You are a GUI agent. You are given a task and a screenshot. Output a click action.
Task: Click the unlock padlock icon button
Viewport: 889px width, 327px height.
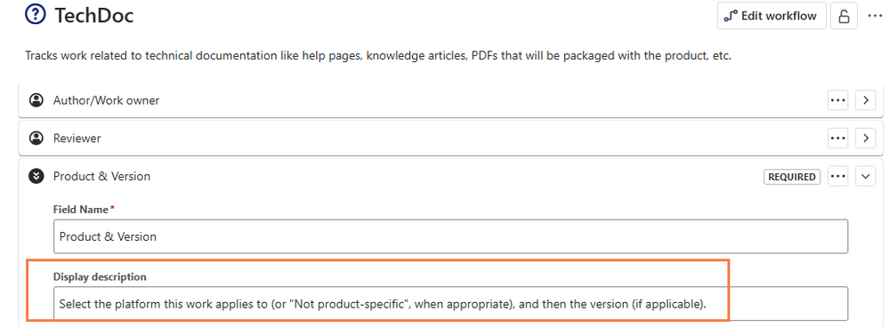(x=844, y=16)
